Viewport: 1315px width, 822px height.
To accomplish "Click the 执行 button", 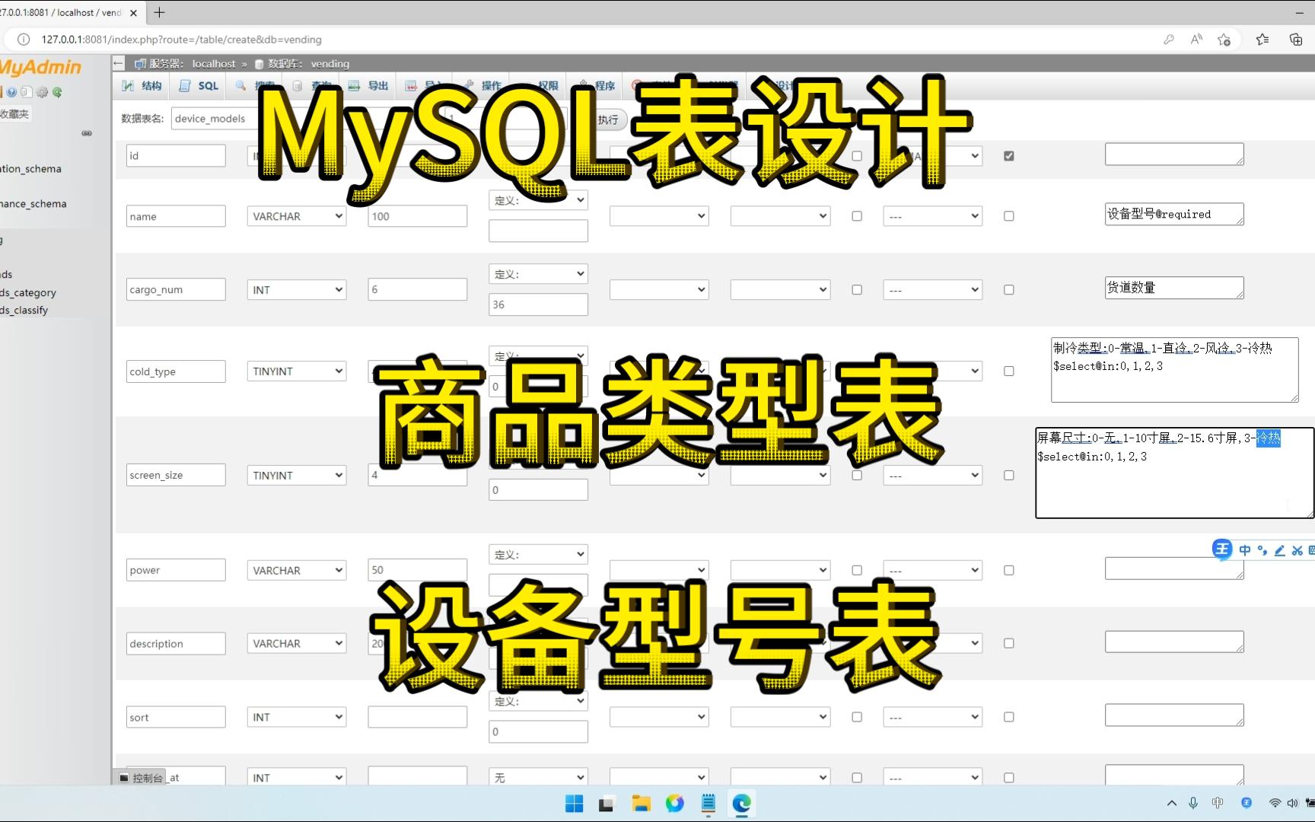I will point(609,119).
